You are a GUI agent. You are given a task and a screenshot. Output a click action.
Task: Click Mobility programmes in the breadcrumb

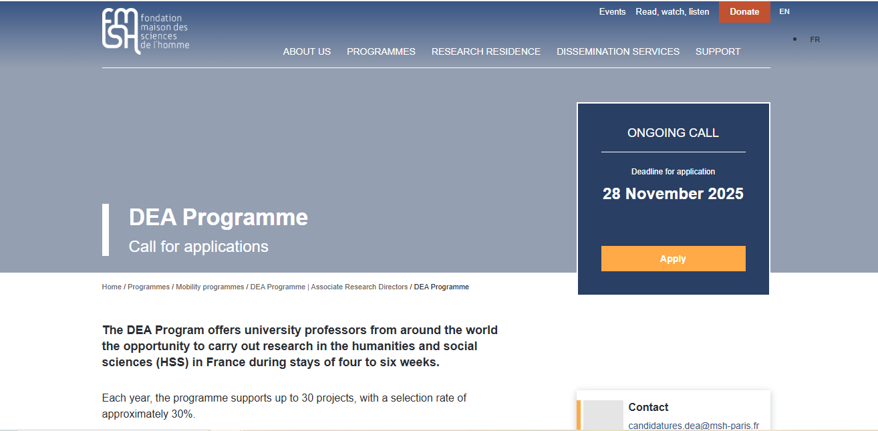210,287
